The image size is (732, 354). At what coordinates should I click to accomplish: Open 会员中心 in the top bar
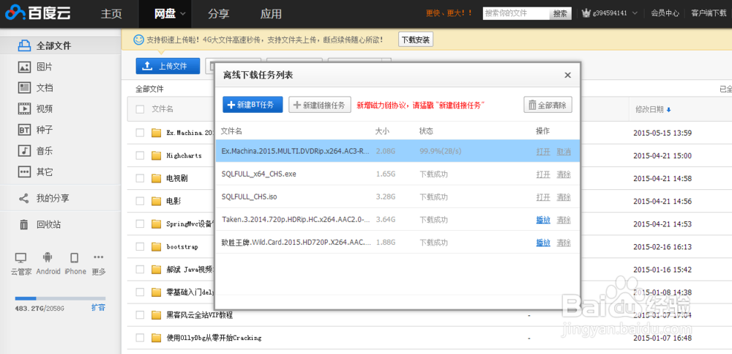click(665, 14)
